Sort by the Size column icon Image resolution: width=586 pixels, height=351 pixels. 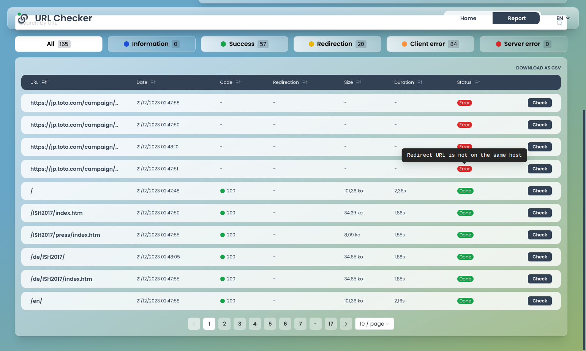click(359, 82)
